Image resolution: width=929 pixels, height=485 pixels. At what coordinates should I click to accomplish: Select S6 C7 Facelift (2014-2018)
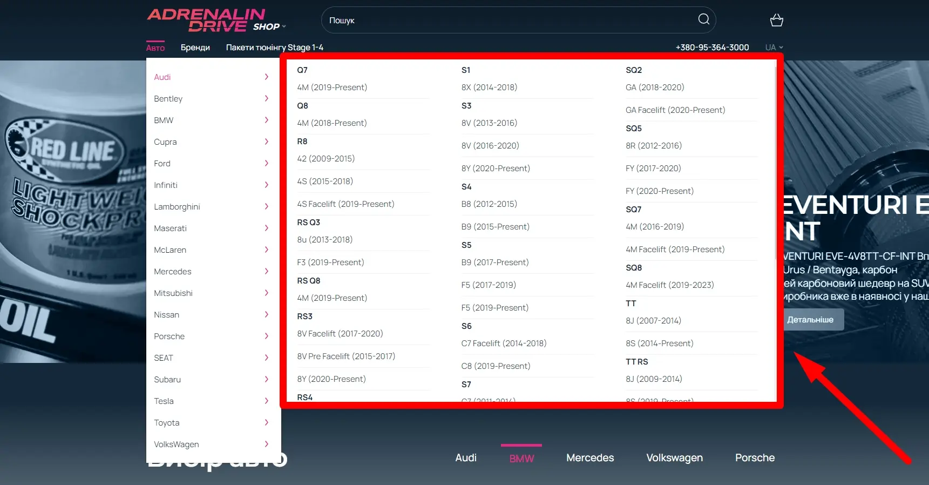[504, 343]
